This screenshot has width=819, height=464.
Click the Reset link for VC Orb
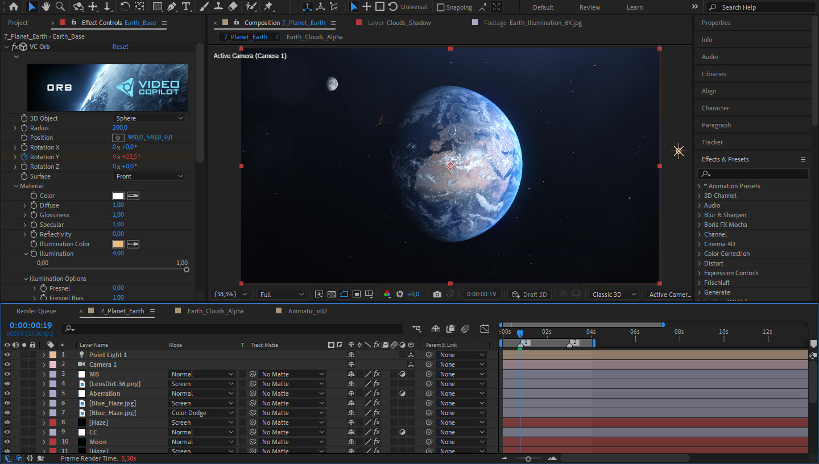coord(121,47)
